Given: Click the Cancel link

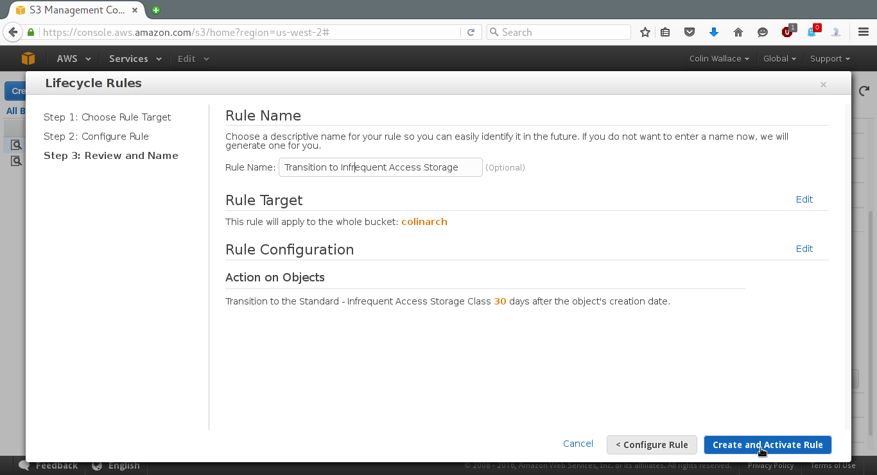Looking at the screenshot, I should pyautogui.click(x=578, y=444).
